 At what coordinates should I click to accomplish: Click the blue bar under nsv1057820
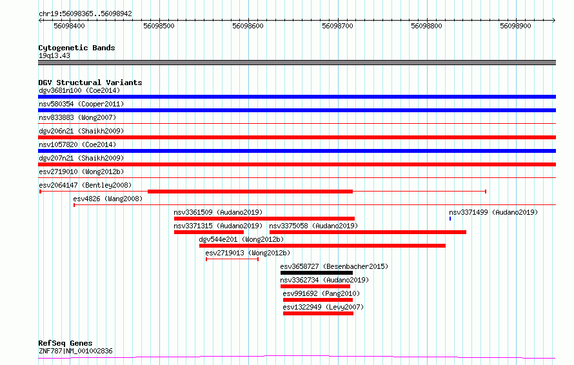297,151
